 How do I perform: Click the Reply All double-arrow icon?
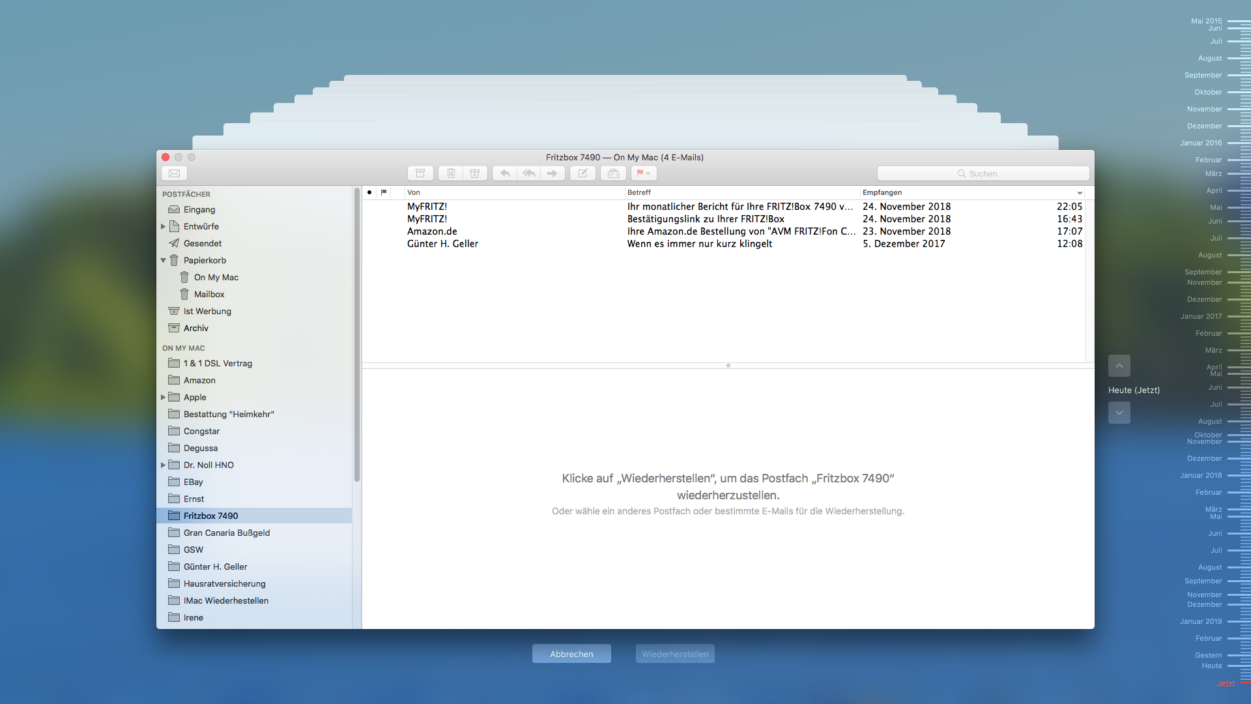[x=529, y=173]
